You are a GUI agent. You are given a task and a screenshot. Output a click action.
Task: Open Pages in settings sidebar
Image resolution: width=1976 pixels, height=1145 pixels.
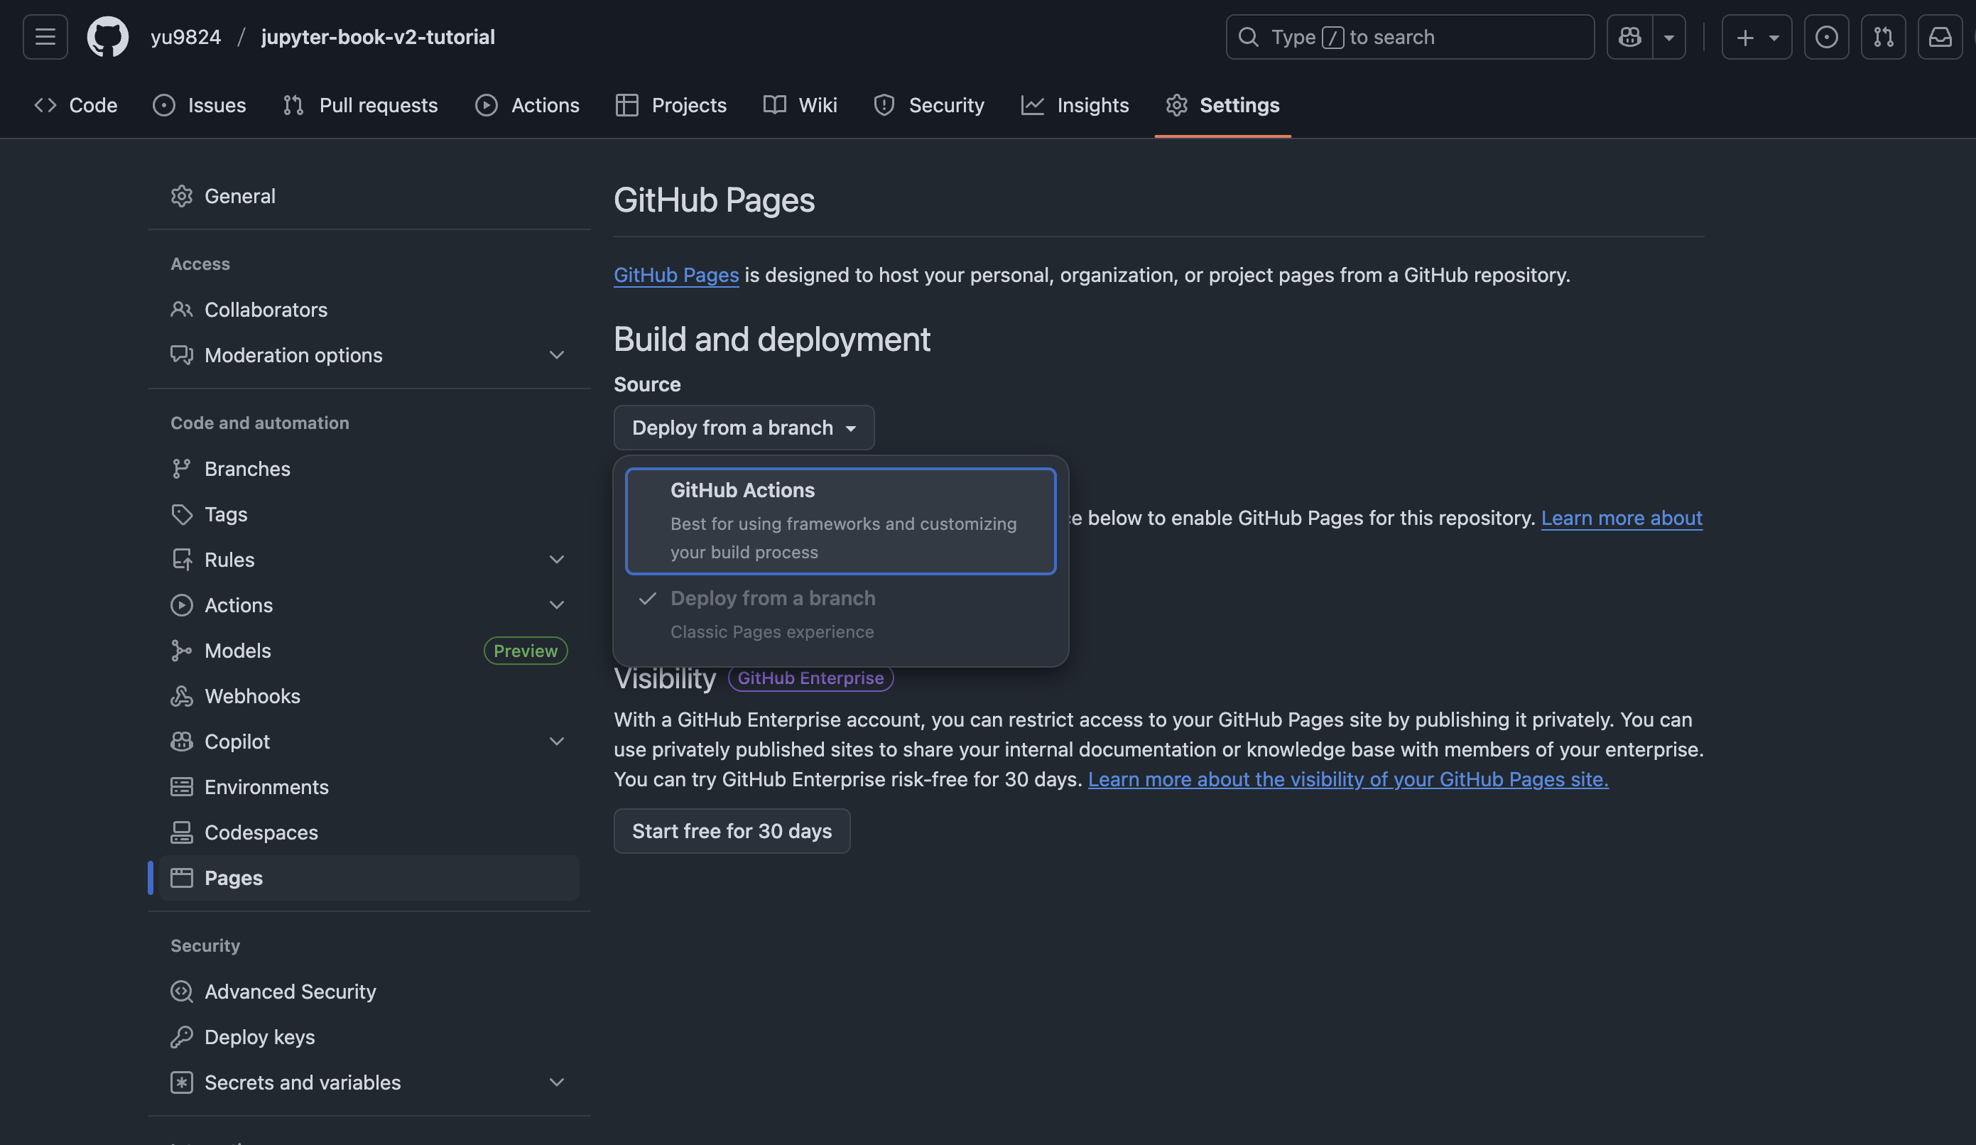click(x=369, y=879)
